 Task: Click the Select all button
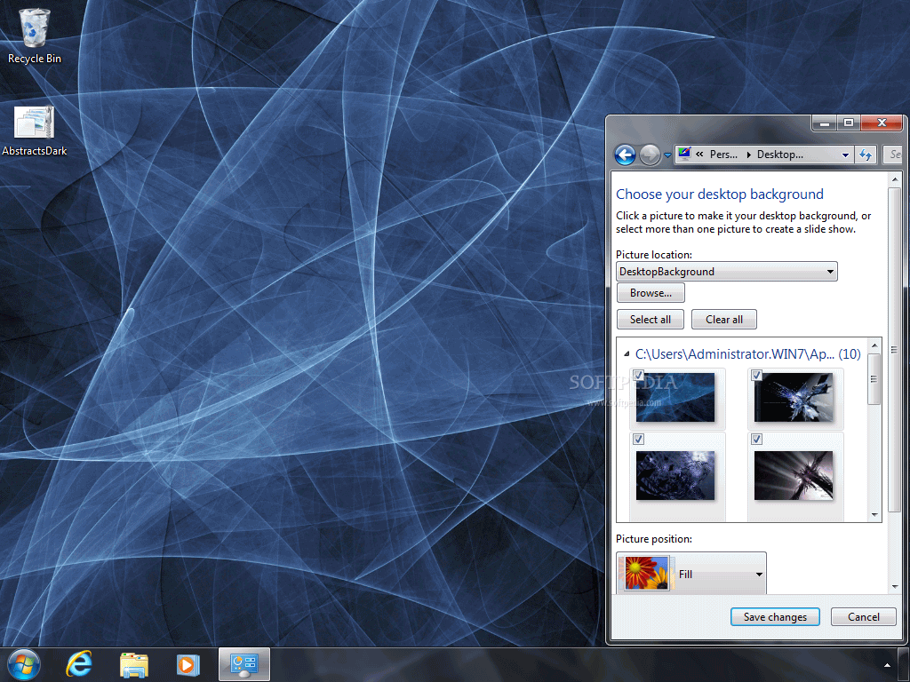(x=650, y=320)
